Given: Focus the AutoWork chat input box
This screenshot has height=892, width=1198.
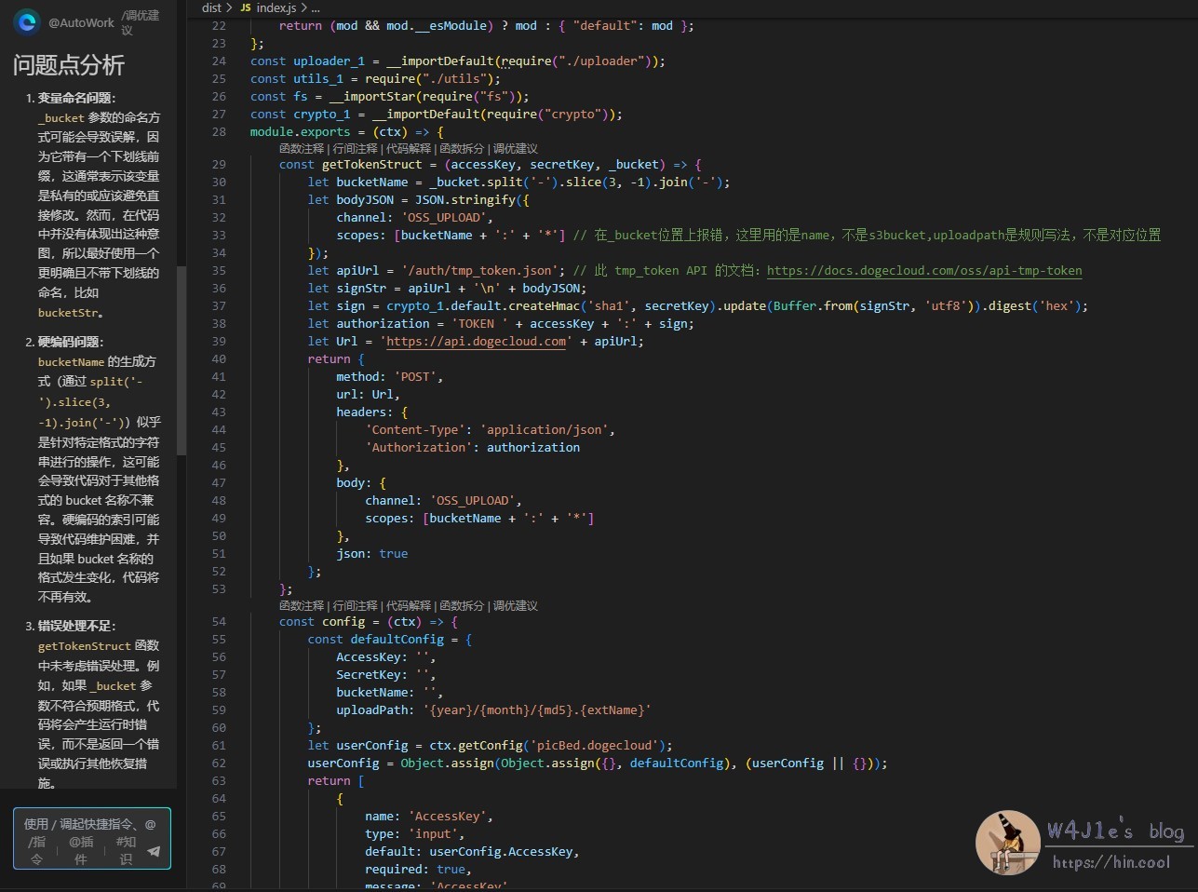Looking at the screenshot, I should (91, 824).
